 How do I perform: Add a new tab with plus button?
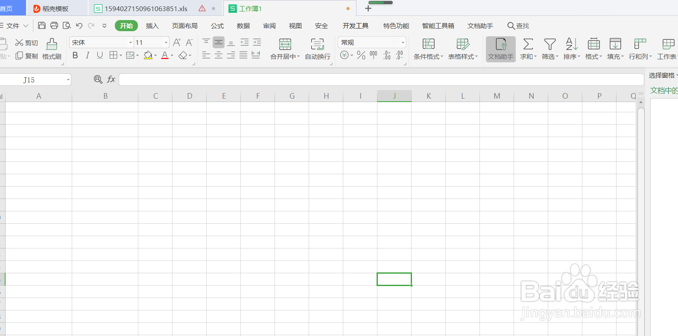[x=368, y=9]
